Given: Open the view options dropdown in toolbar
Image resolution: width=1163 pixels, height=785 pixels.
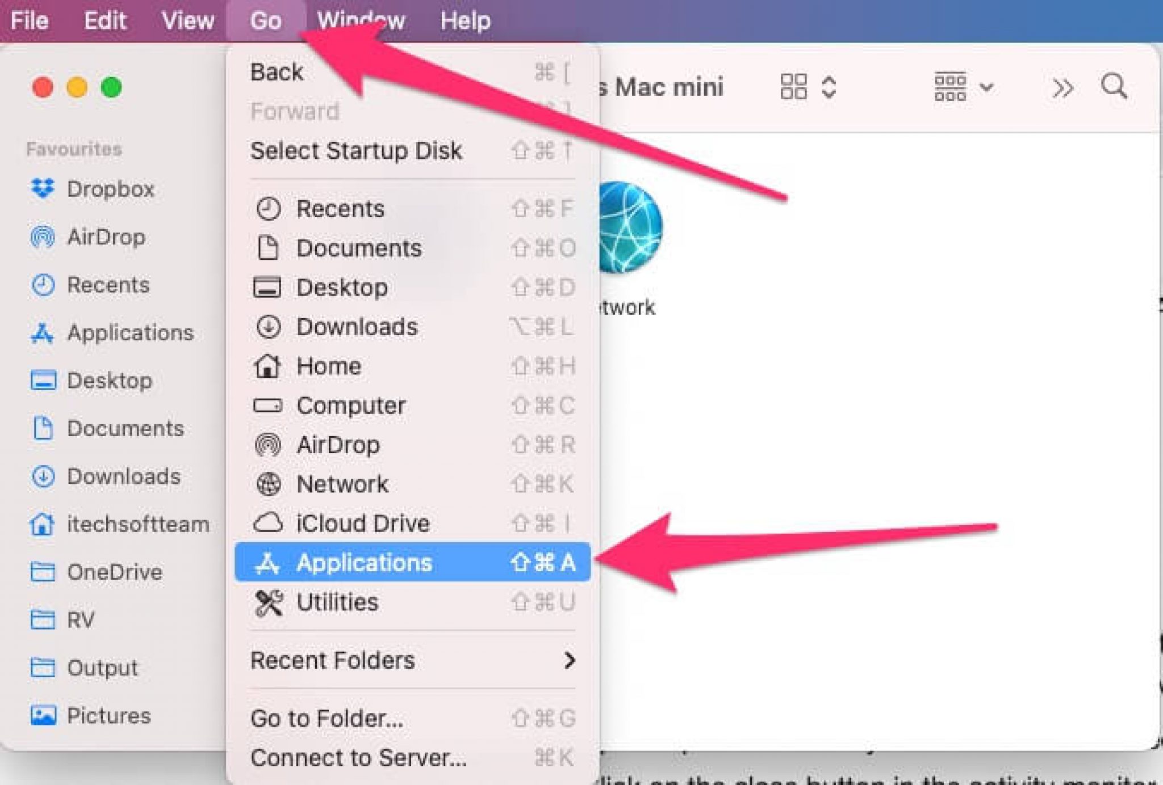Looking at the screenshot, I should tap(987, 87).
